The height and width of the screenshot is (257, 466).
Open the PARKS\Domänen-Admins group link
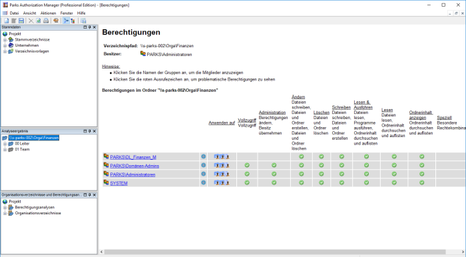134,166
